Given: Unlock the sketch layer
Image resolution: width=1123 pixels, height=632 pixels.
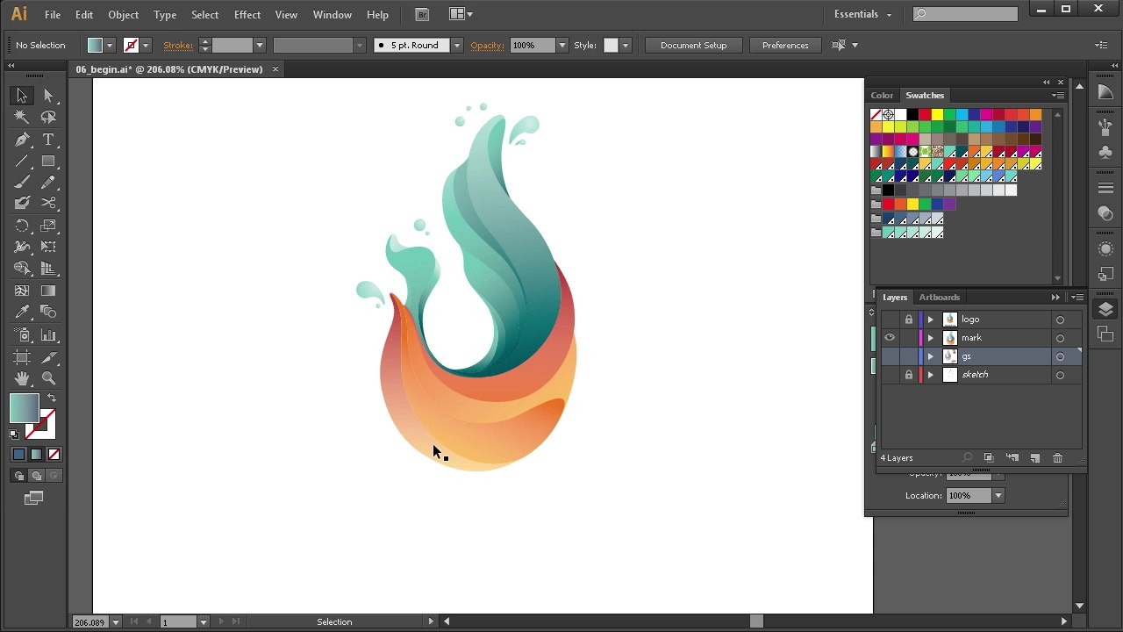Looking at the screenshot, I should [909, 375].
